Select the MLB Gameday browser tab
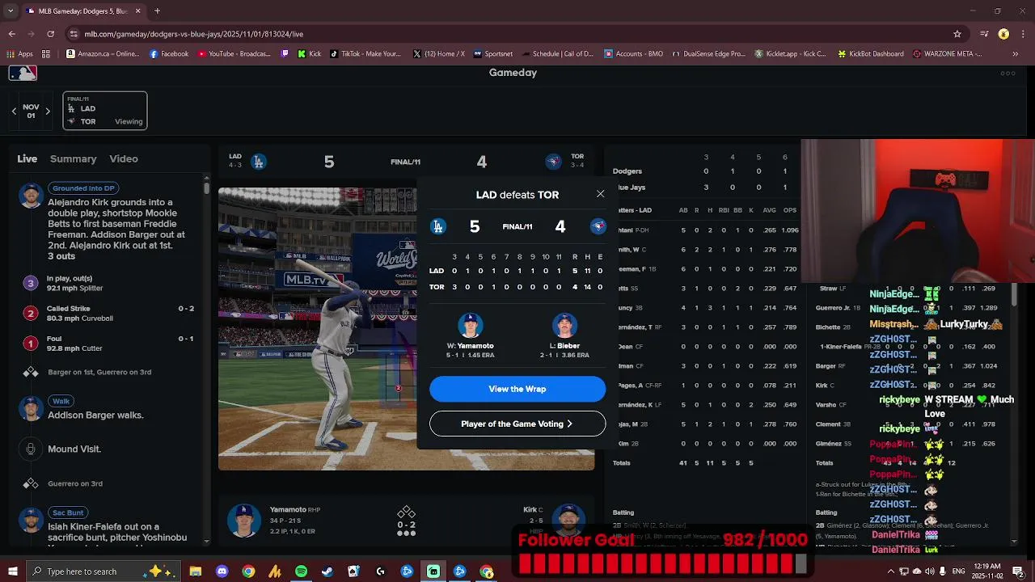The image size is (1035, 582). coord(84,11)
